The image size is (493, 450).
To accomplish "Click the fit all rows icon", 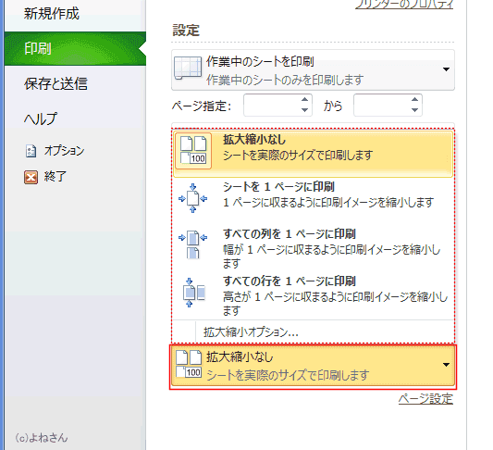I will (x=193, y=293).
